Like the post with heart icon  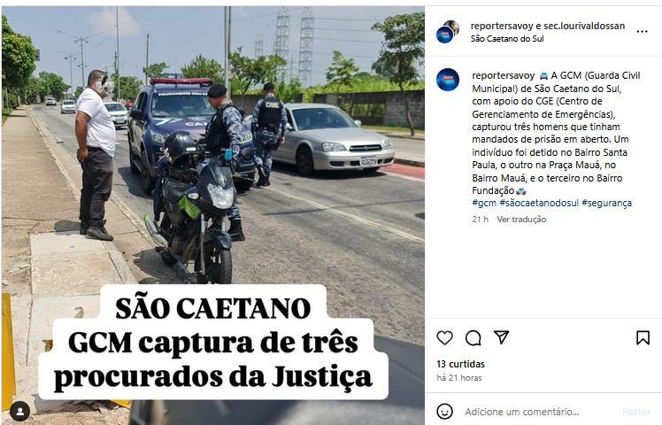pos(444,338)
